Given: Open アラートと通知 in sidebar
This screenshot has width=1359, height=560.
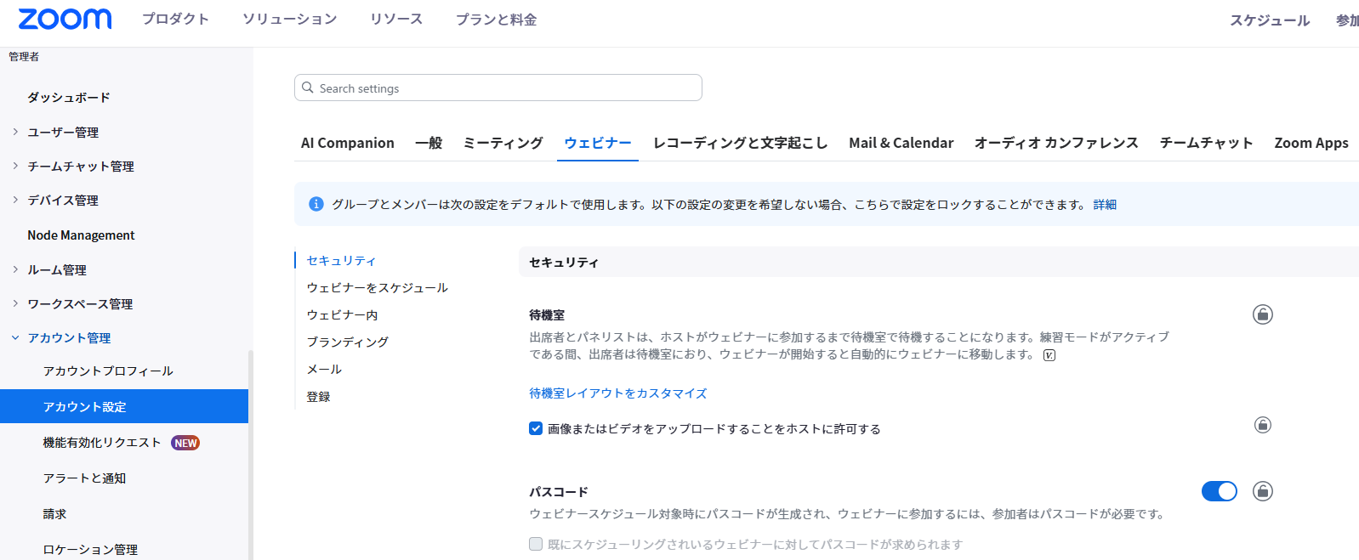Looking at the screenshot, I should tap(84, 478).
